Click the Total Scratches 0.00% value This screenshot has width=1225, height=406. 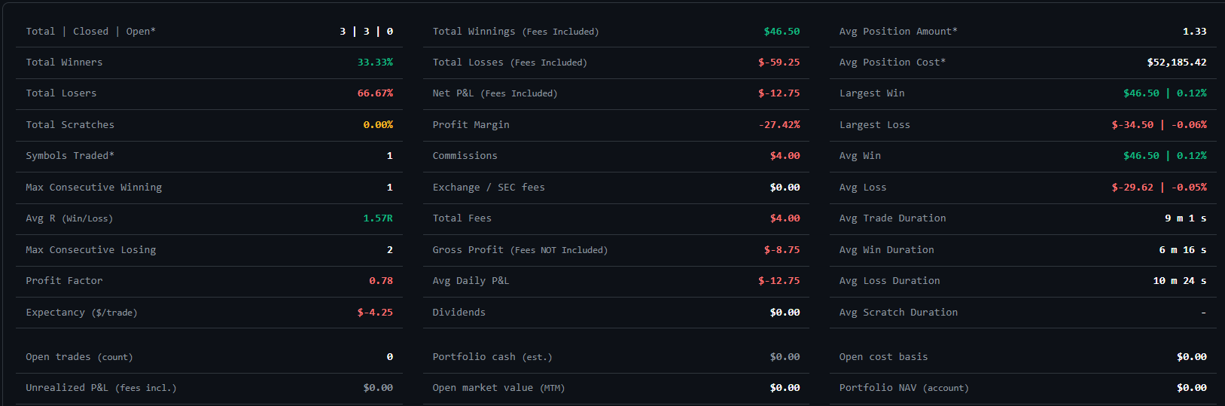[378, 125]
